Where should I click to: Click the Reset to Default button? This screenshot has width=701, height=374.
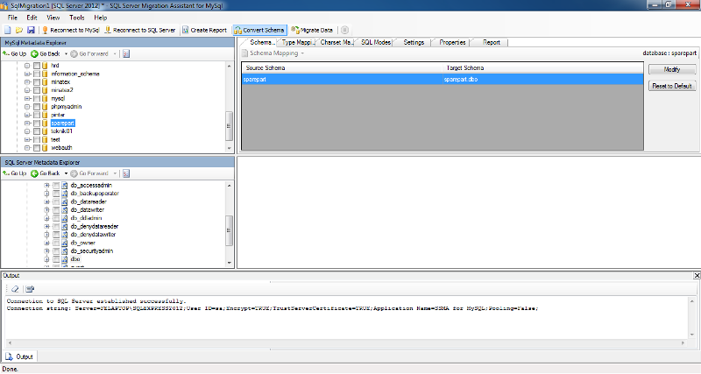coord(672,86)
